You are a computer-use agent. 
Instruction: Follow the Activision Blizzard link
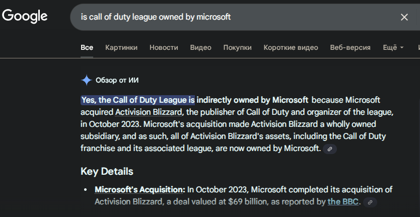(148, 111)
